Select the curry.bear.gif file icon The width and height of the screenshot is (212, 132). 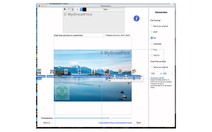pos(93,72)
